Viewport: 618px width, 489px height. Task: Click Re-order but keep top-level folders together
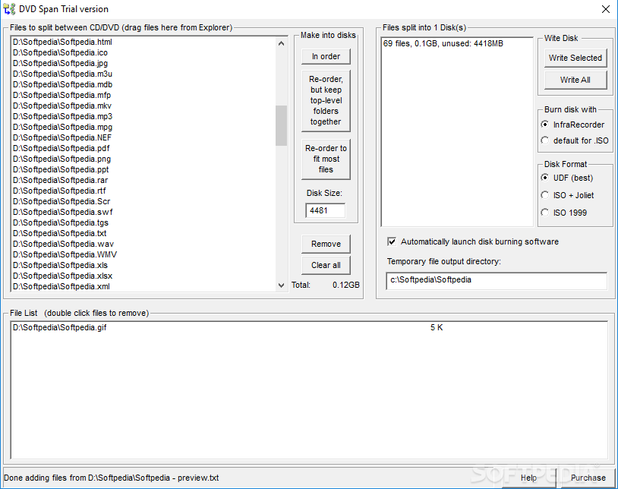pos(326,100)
